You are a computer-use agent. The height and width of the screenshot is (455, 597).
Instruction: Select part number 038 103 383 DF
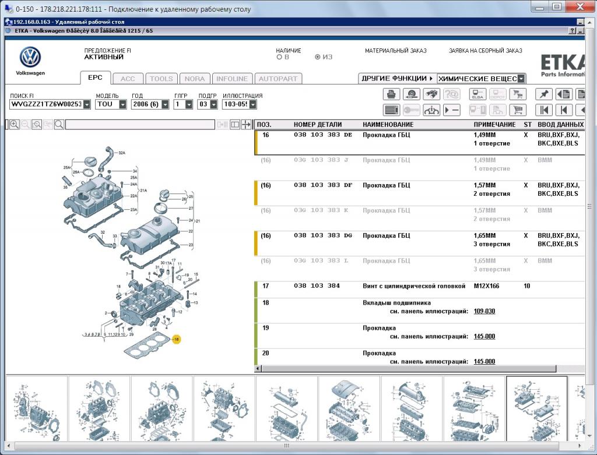point(323,185)
